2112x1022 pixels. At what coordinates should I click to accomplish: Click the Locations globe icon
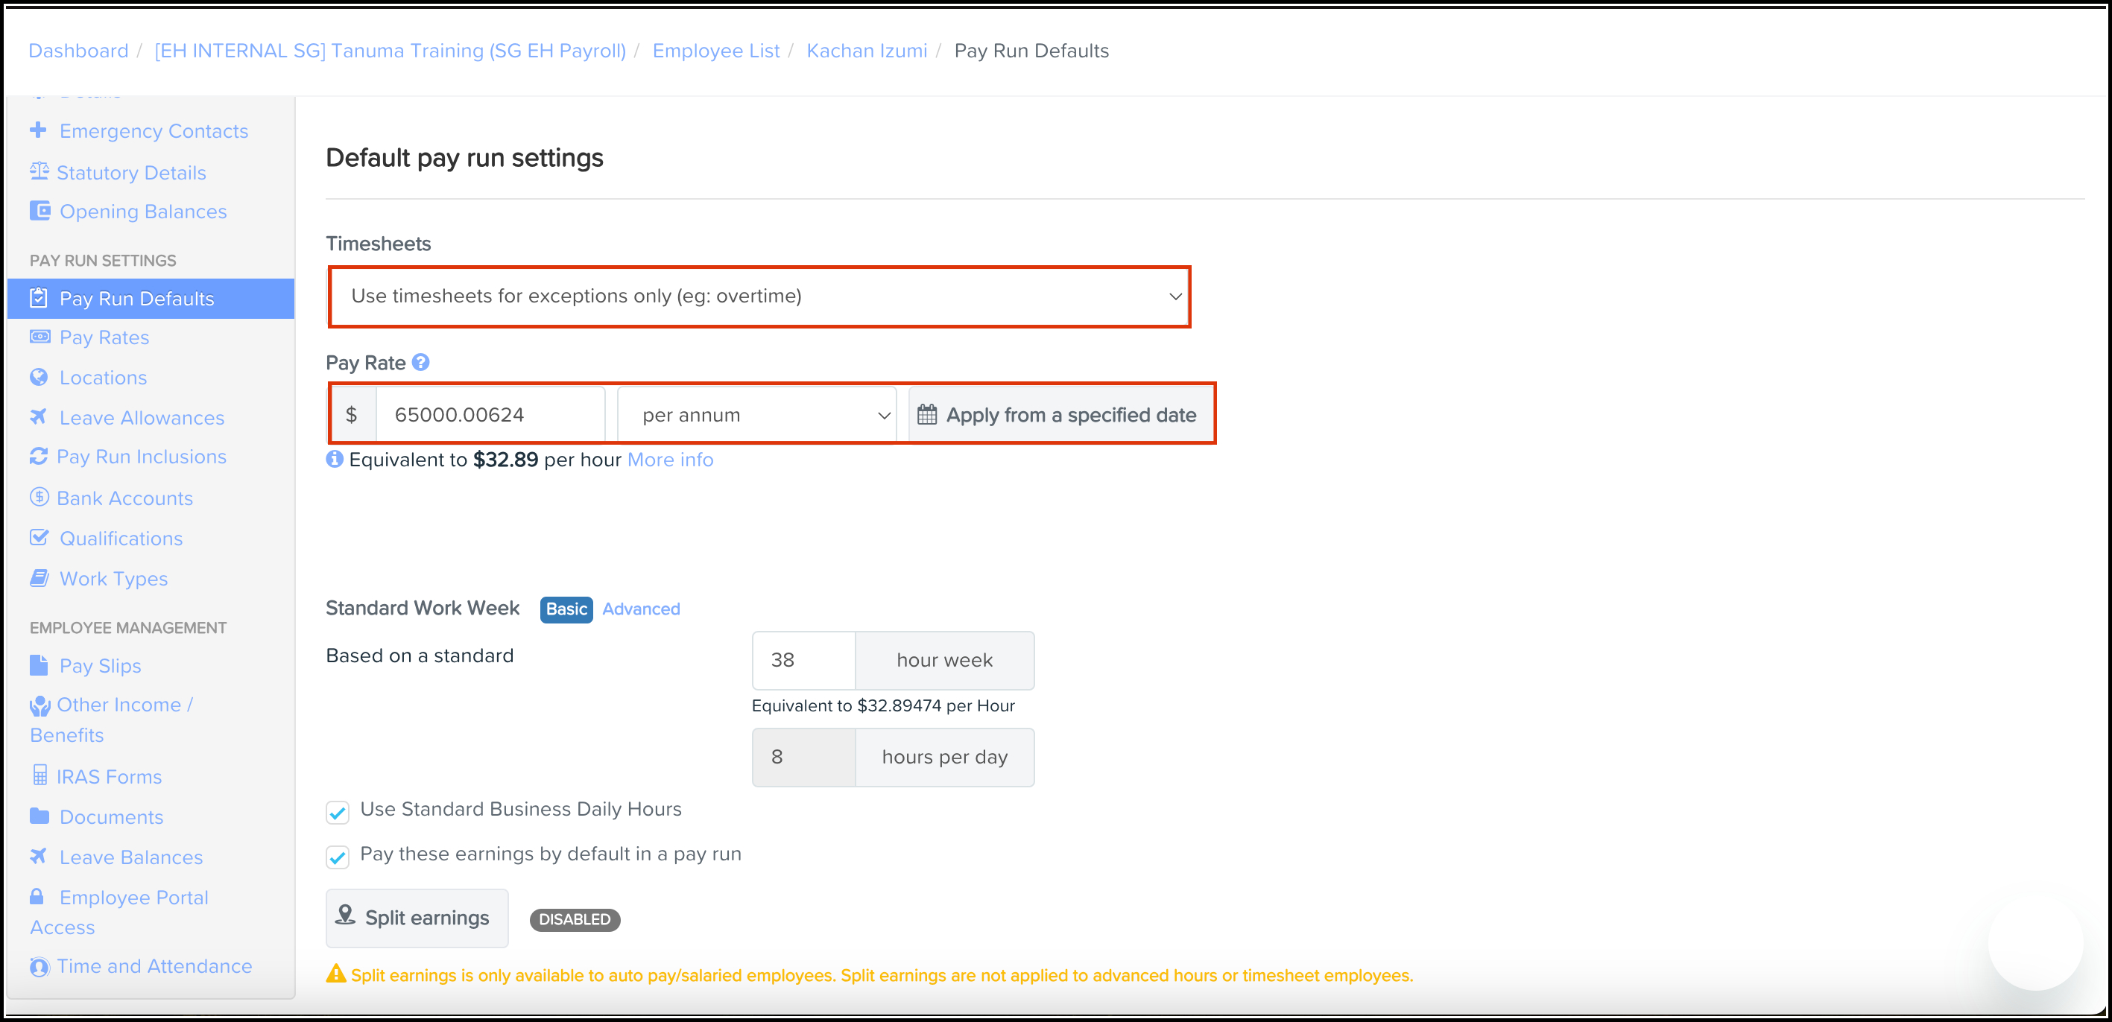pyautogui.click(x=39, y=377)
